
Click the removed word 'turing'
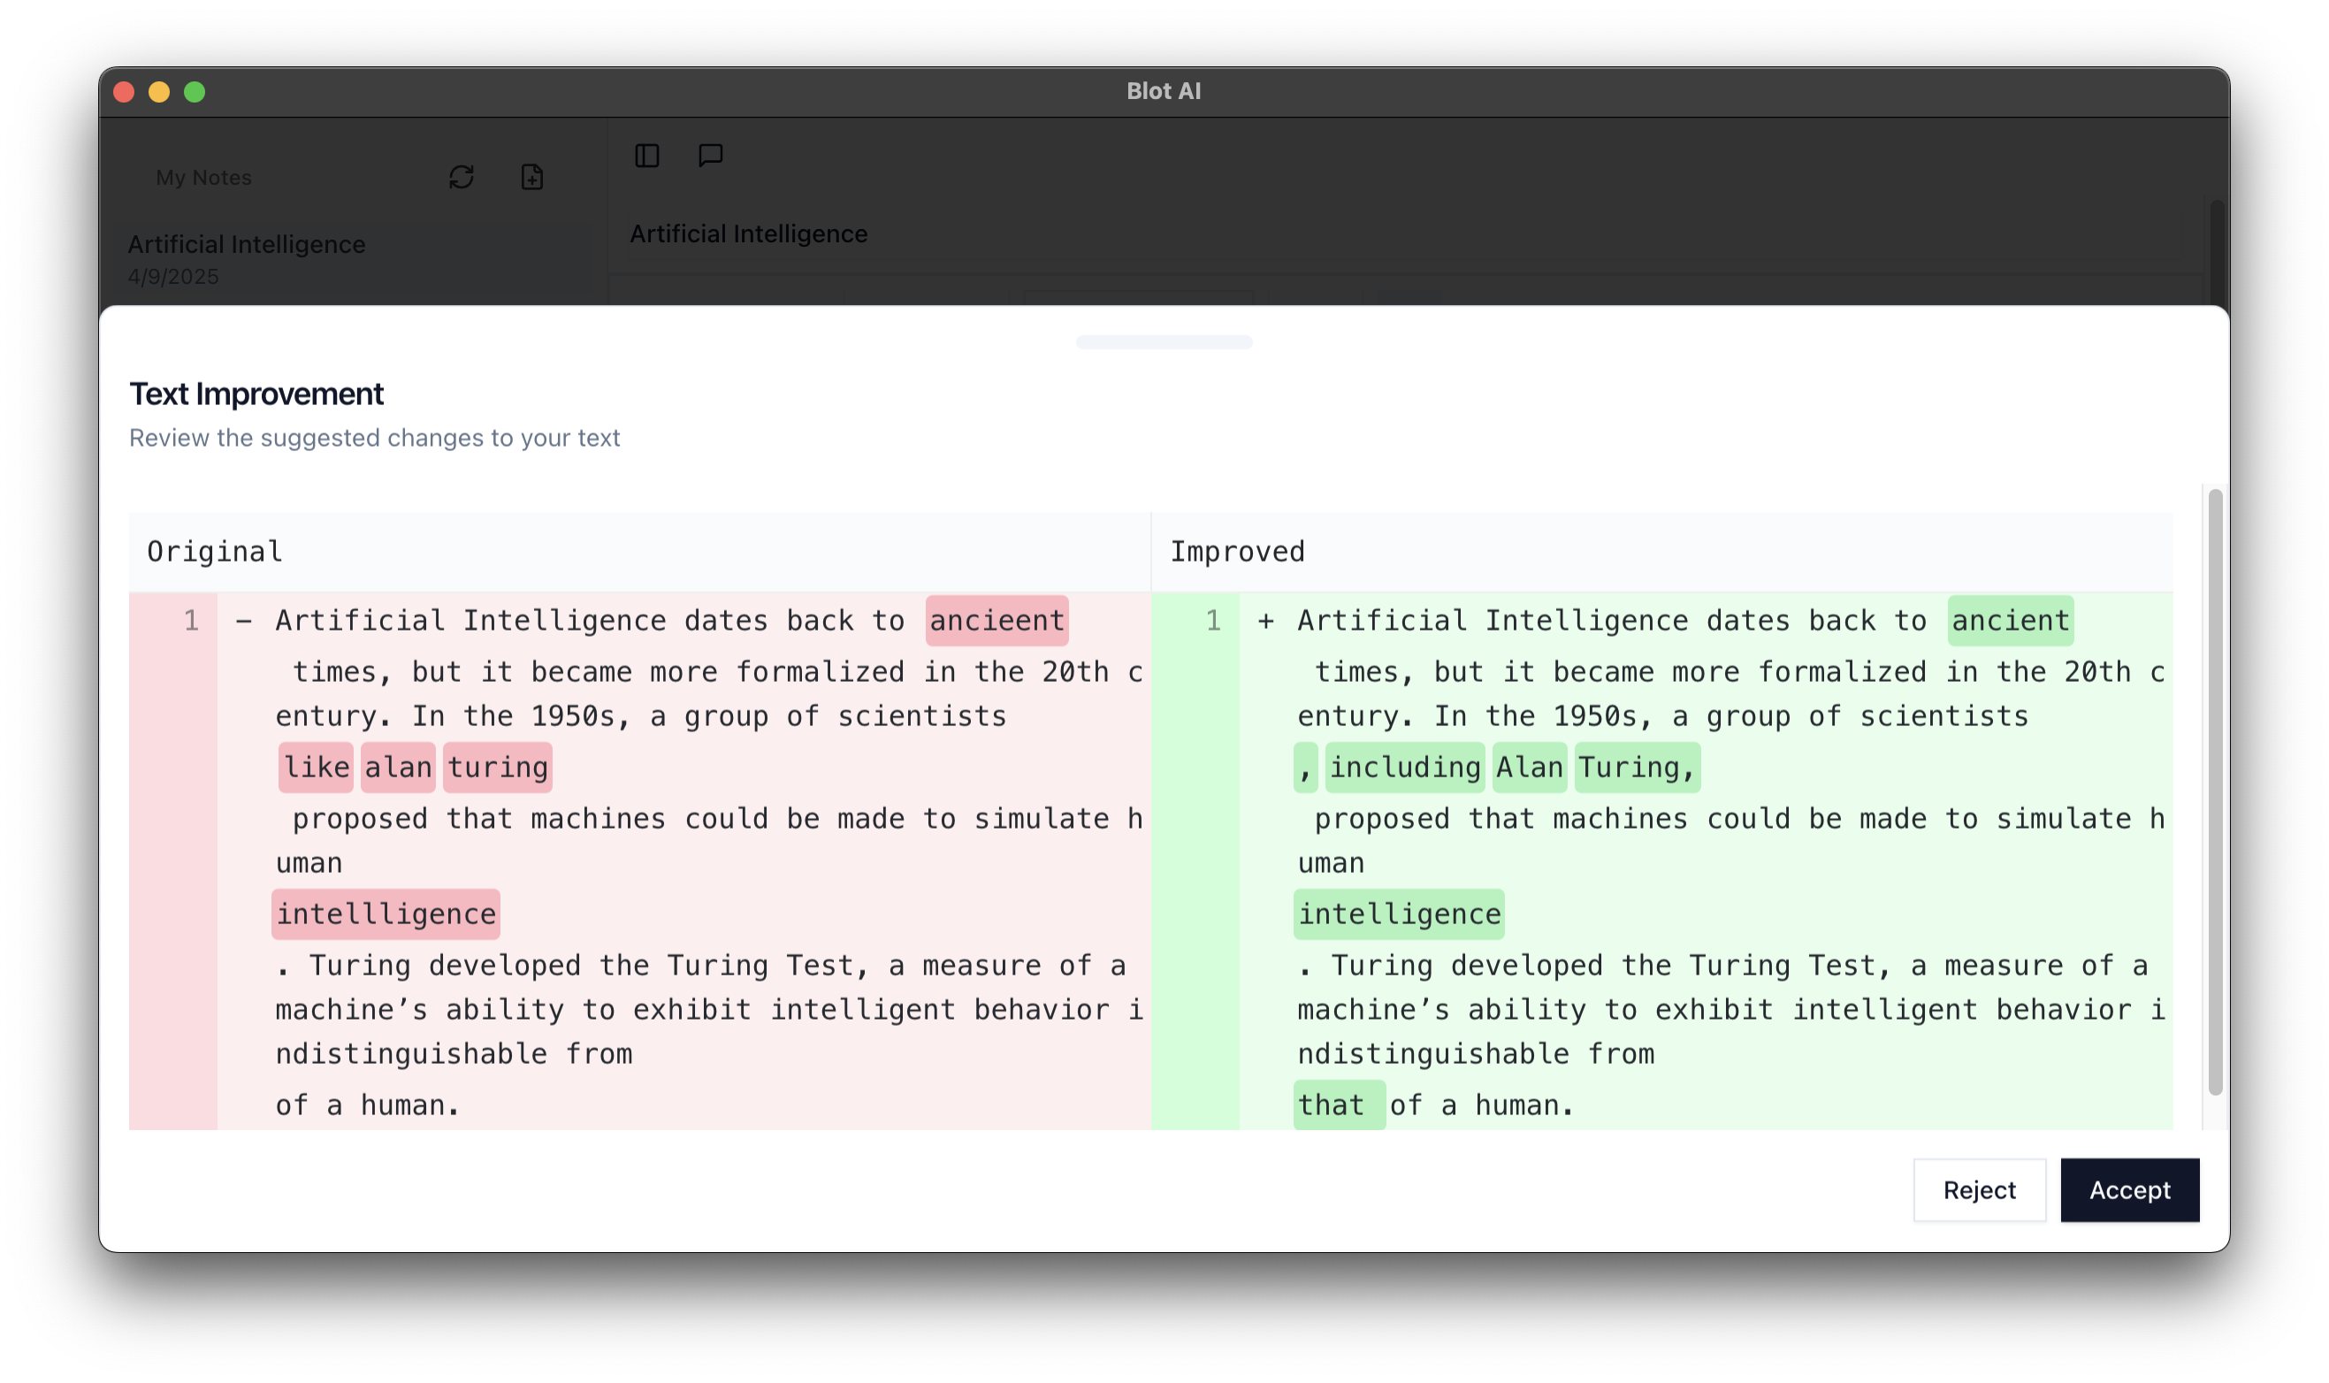(x=498, y=768)
